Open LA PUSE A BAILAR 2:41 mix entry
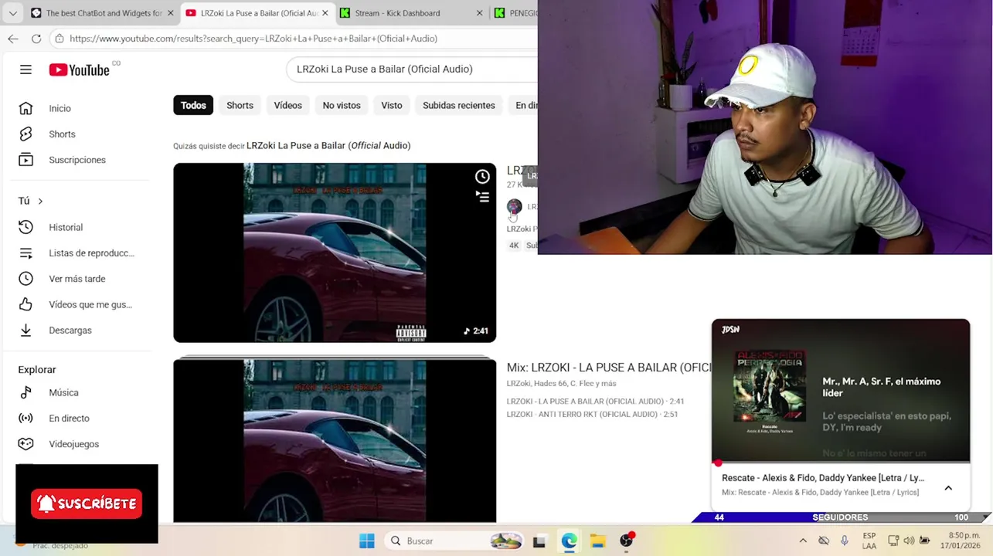 coord(595,402)
